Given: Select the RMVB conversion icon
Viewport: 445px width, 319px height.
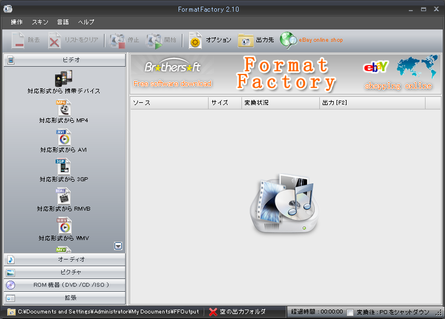Looking at the screenshot, I should pyautogui.click(x=63, y=196).
